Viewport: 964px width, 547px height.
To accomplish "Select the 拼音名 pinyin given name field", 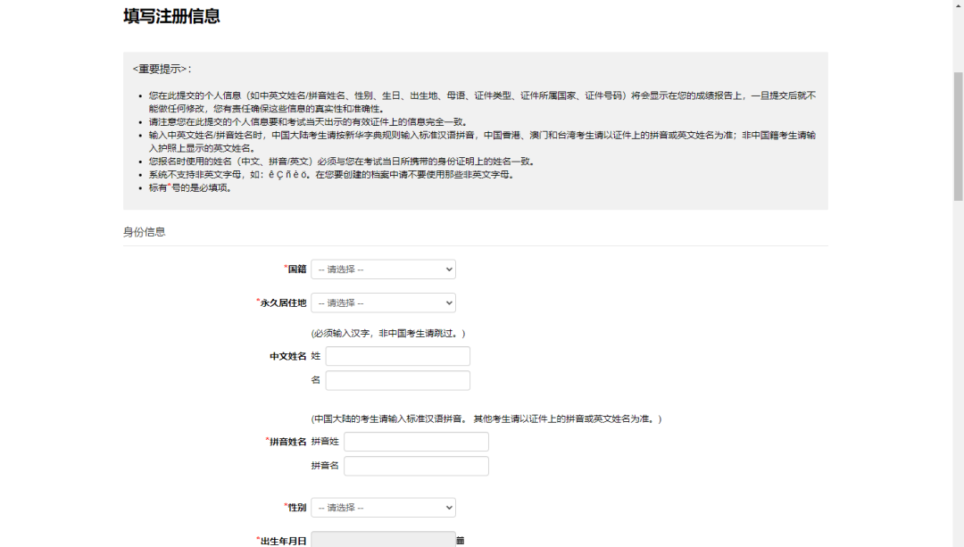I will pyautogui.click(x=415, y=465).
